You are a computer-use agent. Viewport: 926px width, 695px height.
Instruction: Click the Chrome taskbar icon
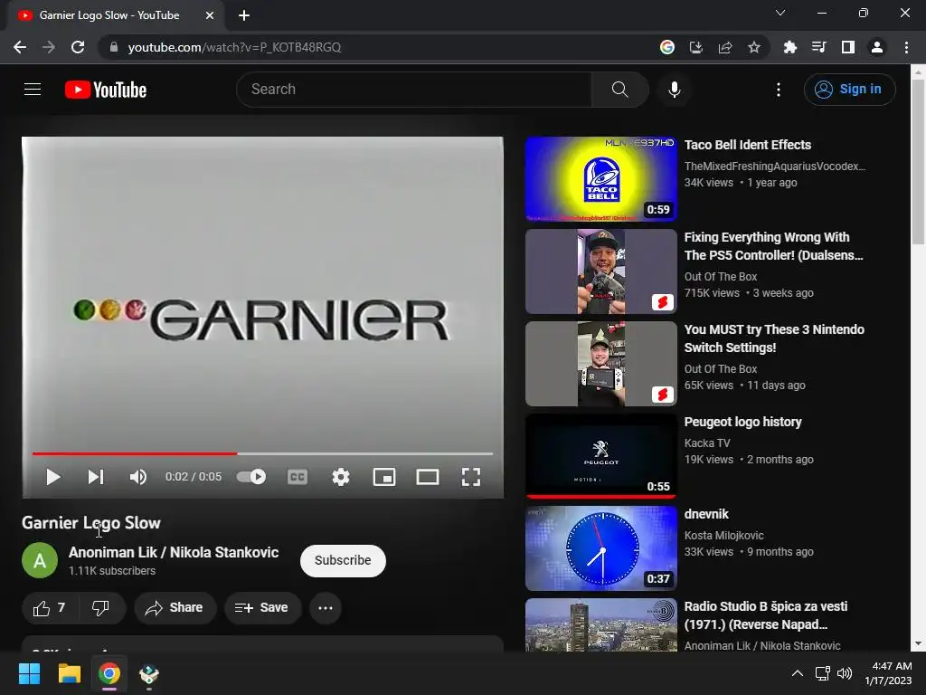point(109,673)
